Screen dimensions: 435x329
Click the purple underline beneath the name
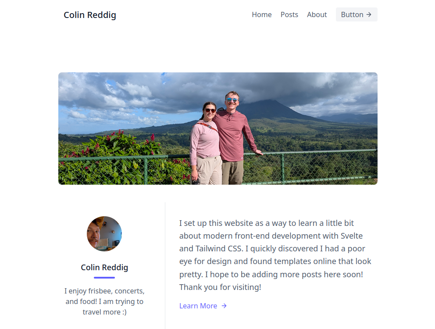pos(104,277)
